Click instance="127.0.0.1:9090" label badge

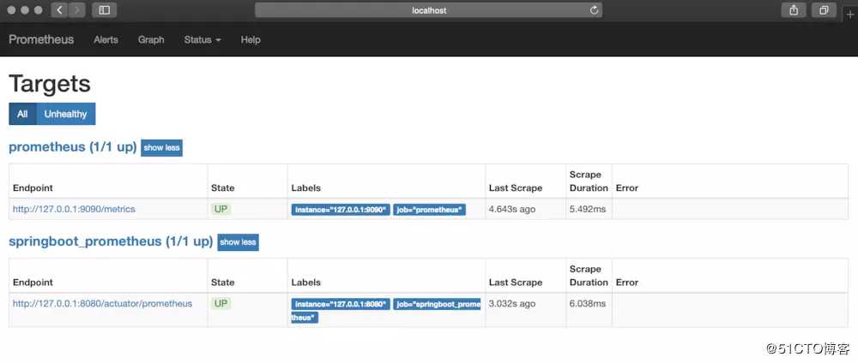pyautogui.click(x=341, y=210)
